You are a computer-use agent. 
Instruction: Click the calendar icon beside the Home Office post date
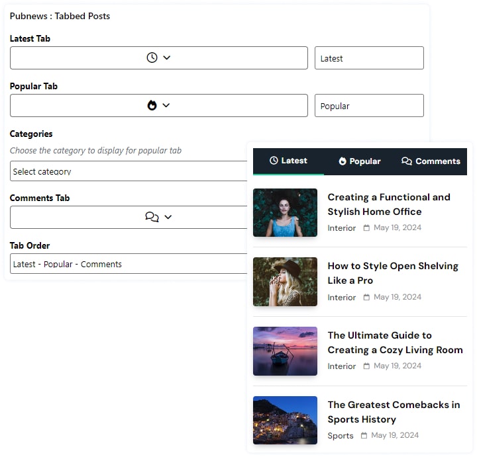pos(366,228)
